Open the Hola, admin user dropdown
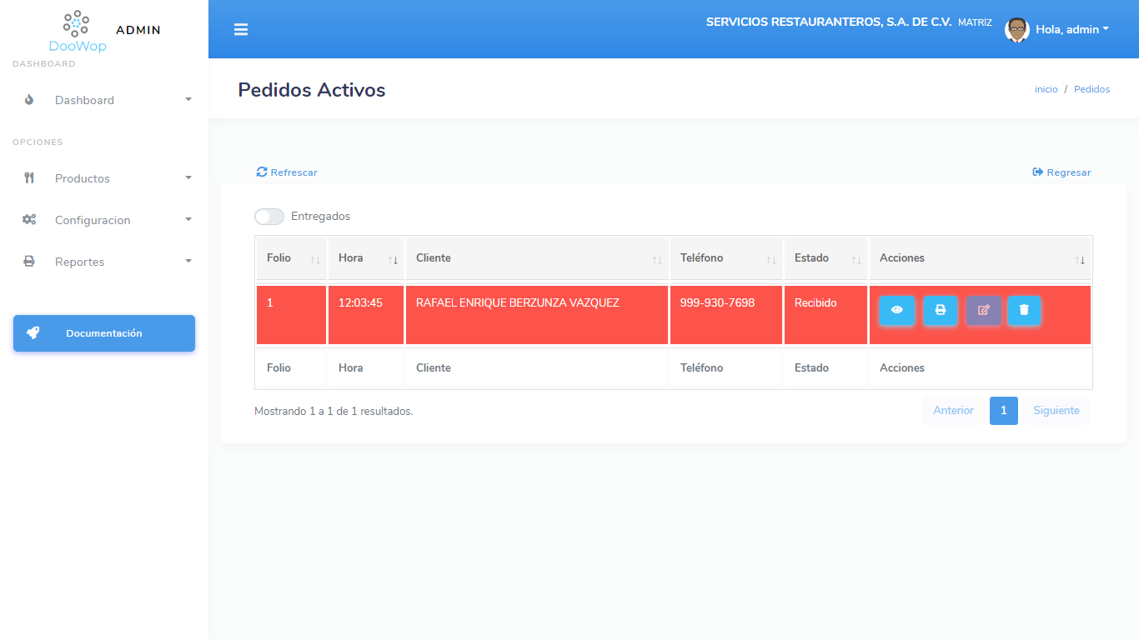This screenshot has width=1139, height=640. coord(1072,30)
